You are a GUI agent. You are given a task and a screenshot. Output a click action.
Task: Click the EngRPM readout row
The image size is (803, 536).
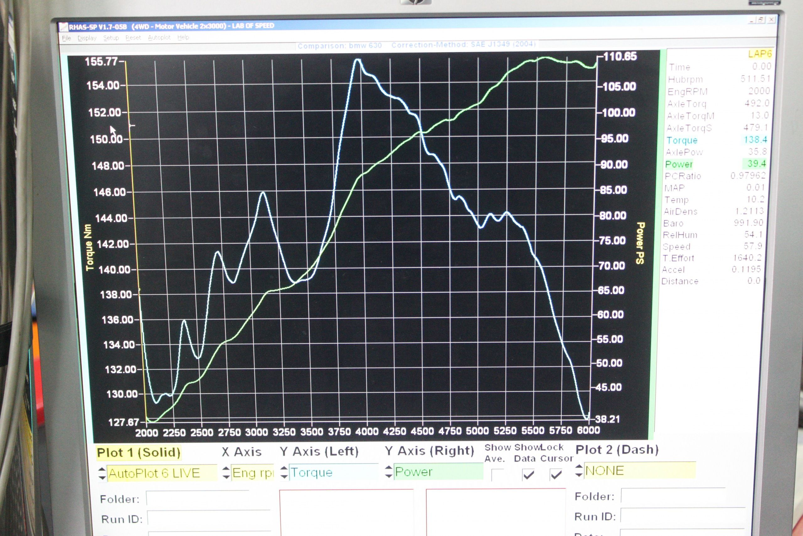click(x=718, y=92)
